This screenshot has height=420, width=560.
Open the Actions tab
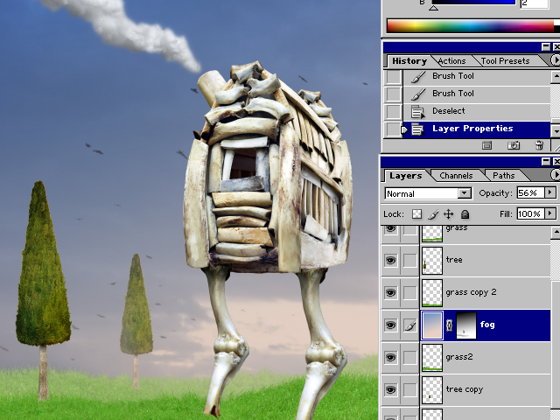click(x=451, y=61)
